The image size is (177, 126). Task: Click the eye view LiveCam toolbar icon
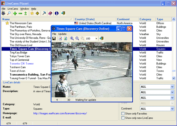click(x=3, y=13)
